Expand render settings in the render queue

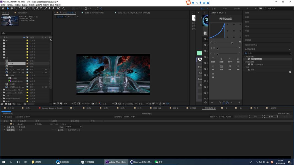[x=4, y=127]
